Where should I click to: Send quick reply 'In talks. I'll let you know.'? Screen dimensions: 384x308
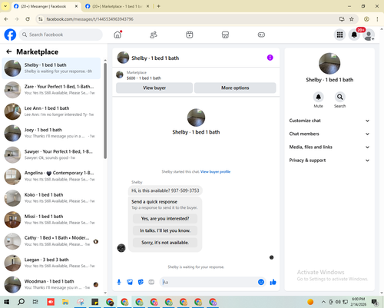(165, 230)
